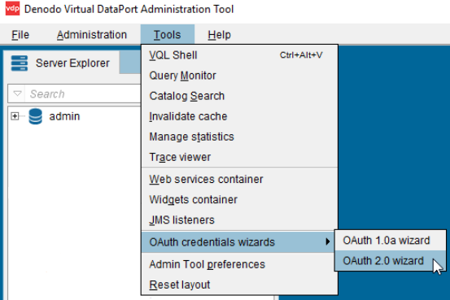
Task: Click the Server Explorer Search field
Action: (x=83, y=93)
